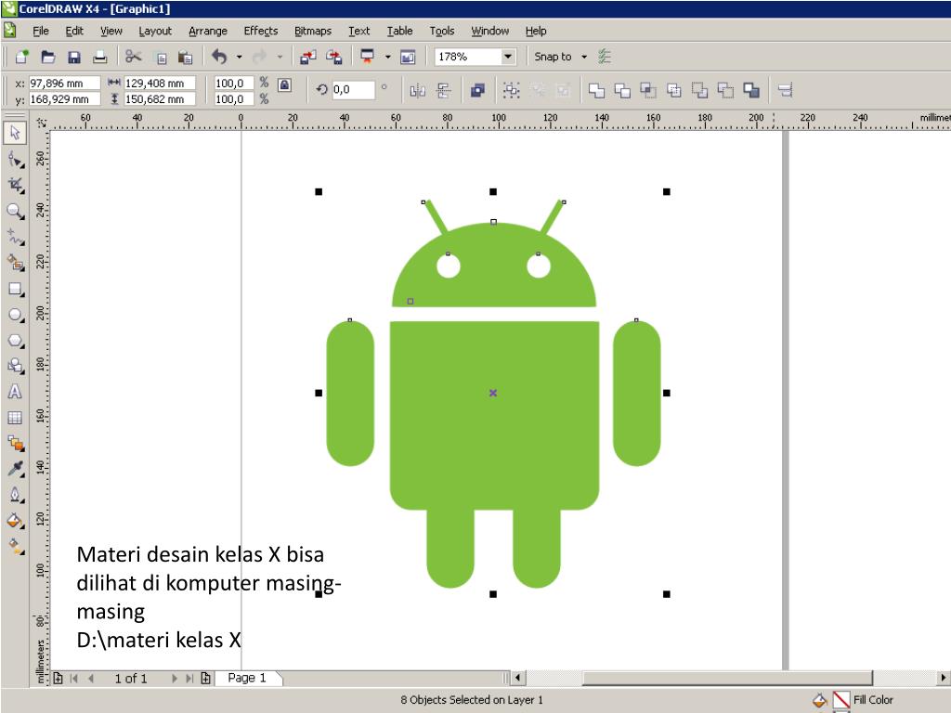Click the Import icon

pos(308,57)
